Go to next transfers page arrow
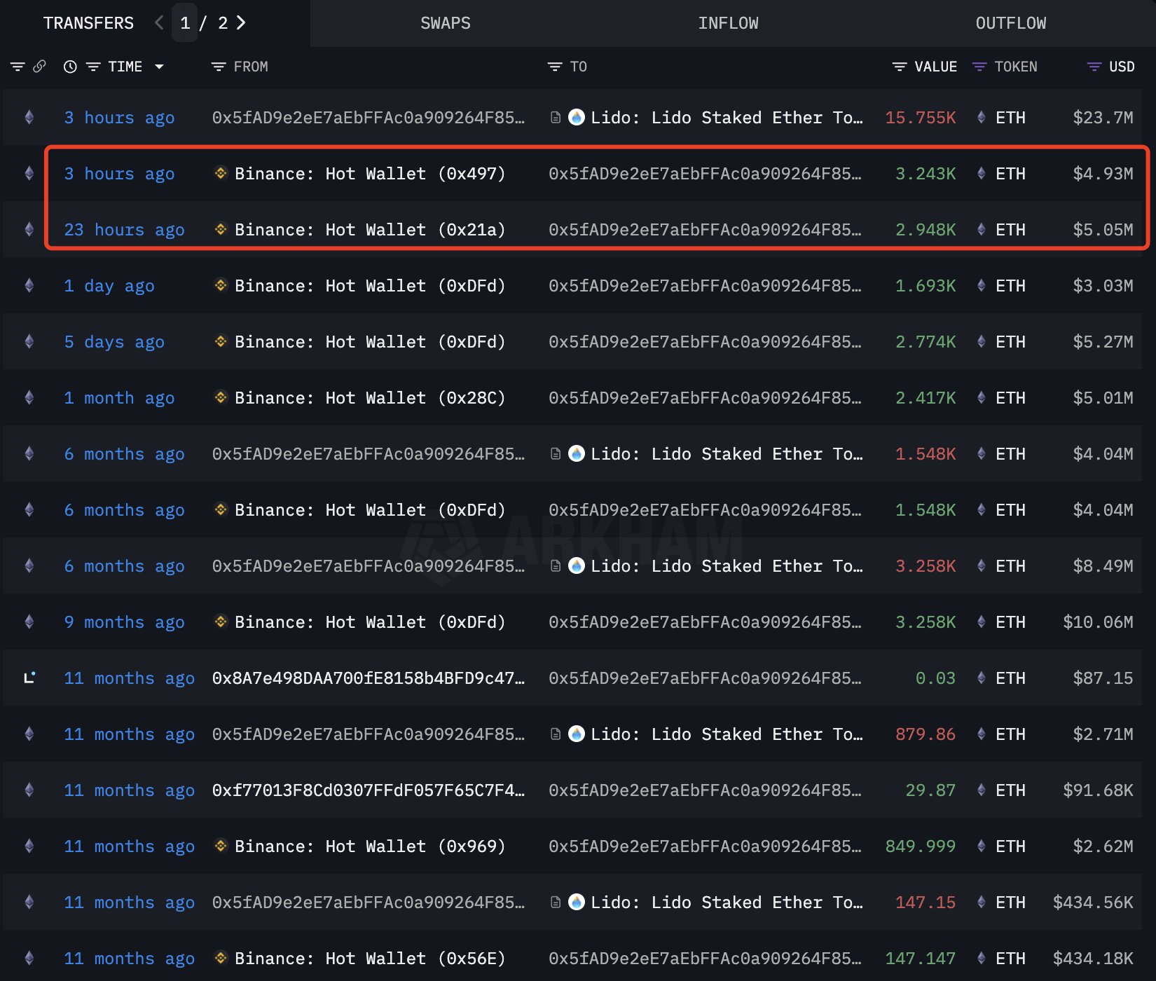The width and height of the screenshot is (1156, 981). coord(241,23)
